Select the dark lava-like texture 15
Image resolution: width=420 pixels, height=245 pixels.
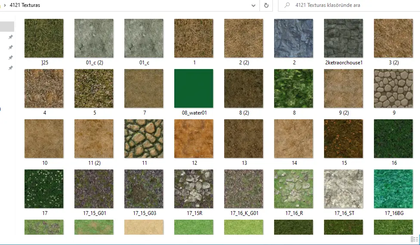tap(343, 139)
